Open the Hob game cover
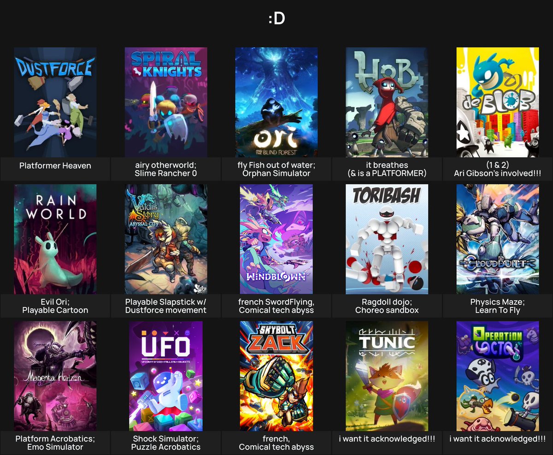553x455 pixels. coord(387,102)
